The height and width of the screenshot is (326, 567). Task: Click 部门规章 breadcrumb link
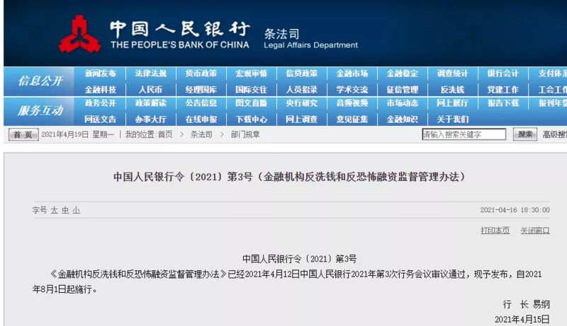pos(245,134)
